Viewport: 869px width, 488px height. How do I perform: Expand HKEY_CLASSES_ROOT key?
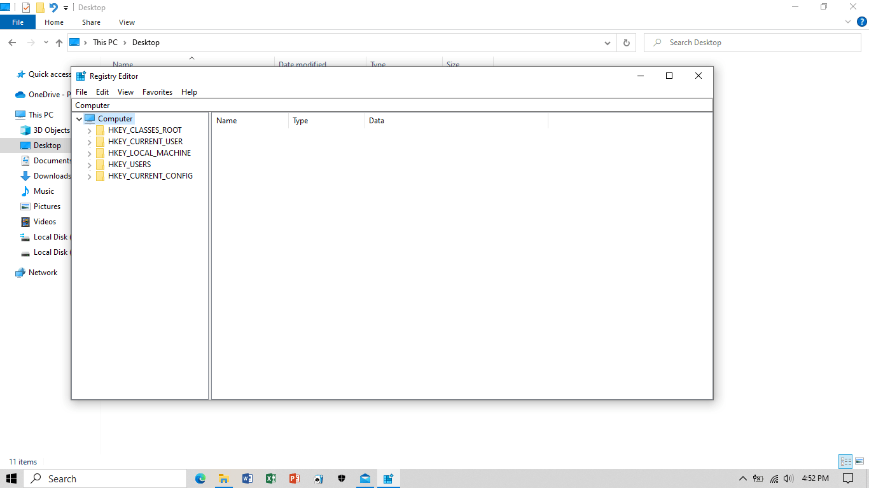(90, 130)
